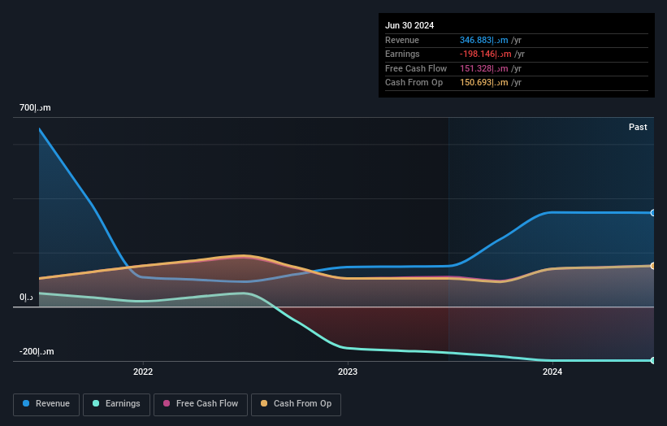Toggle the Cash From Op legend series

296,404
